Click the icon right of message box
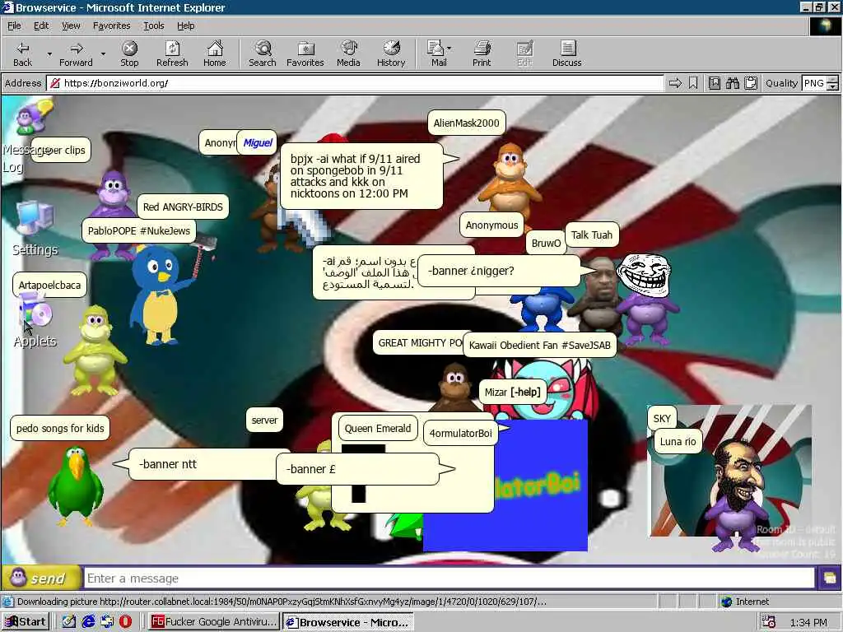 (x=828, y=579)
